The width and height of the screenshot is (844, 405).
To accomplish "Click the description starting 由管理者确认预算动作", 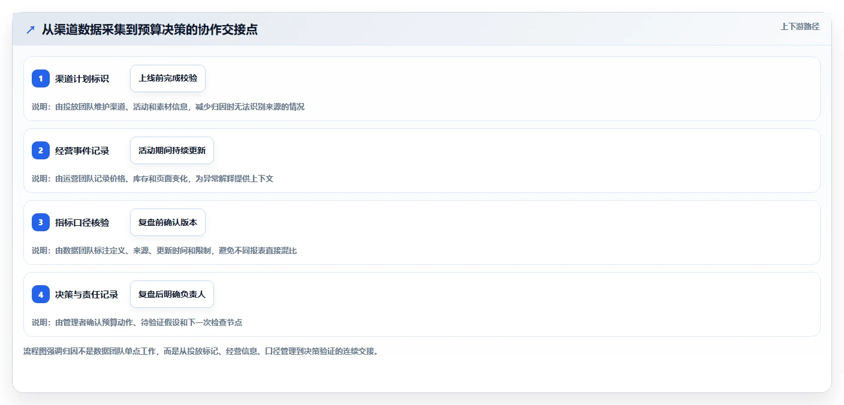I will pos(137,322).
